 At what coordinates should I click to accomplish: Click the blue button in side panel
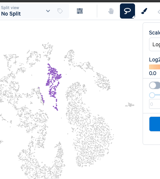point(155,124)
